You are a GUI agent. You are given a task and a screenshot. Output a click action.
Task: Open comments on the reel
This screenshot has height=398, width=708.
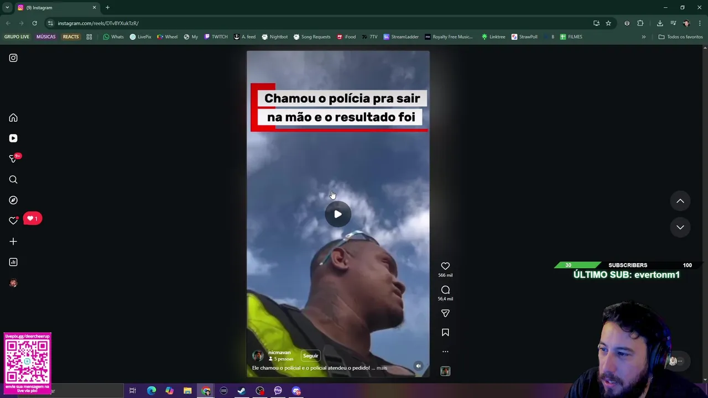click(445, 290)
